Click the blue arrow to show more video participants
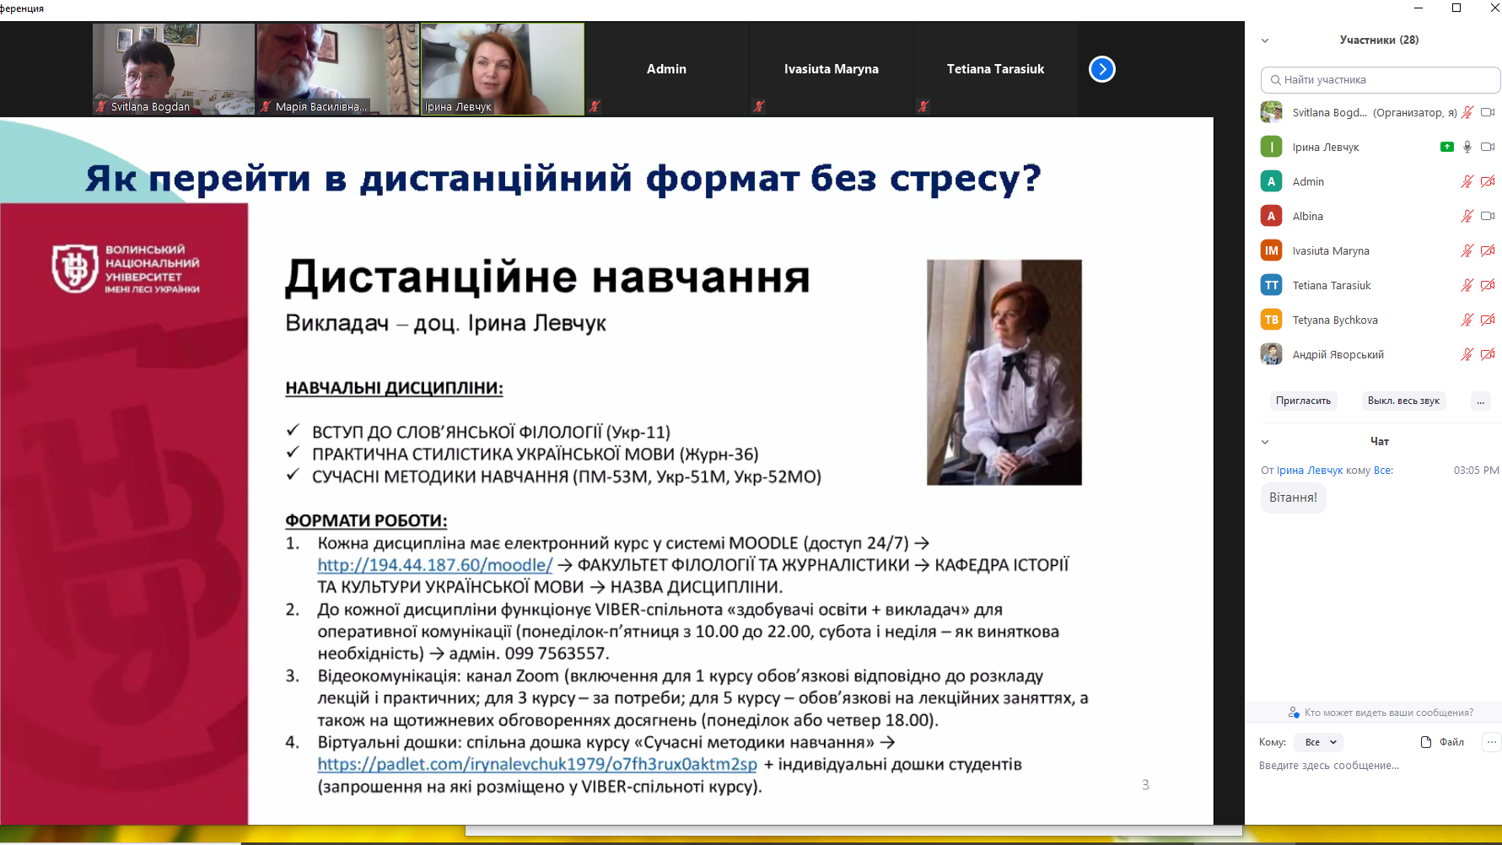The height and width of the screenshot is (845, 1502). click(x=1101, y=69)
